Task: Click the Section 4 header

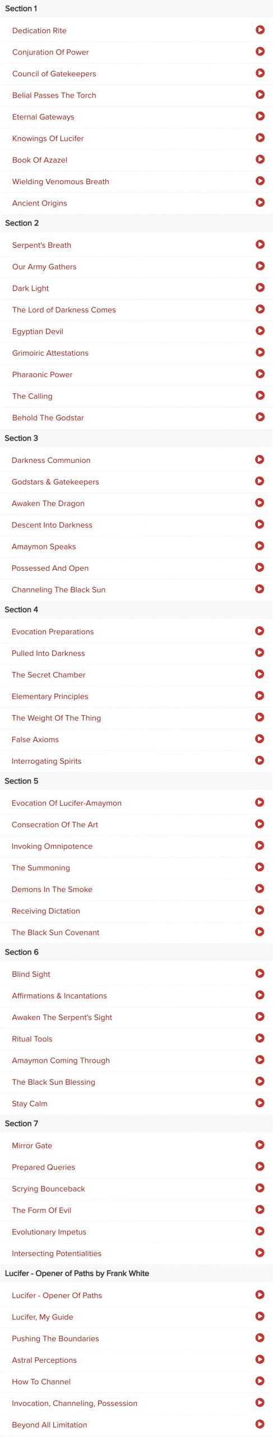Action: (x=136, y=609)
